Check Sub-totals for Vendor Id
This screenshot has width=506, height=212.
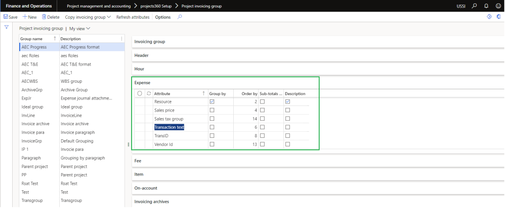[x=262, y=144]
